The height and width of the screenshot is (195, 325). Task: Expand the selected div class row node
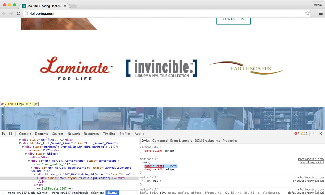click(38, 178)
